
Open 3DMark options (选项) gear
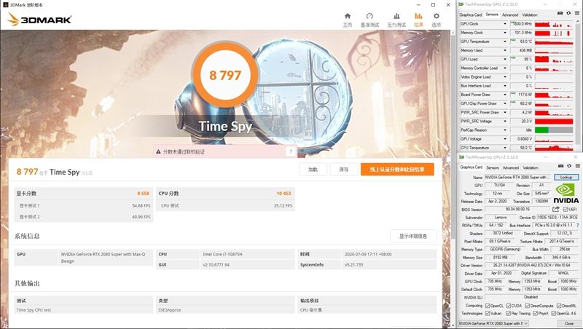pos(436,20)
